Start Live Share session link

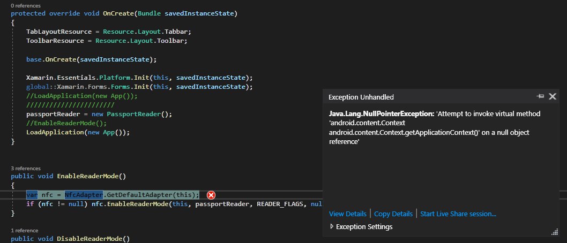pyautogui.click(x=458, y=214)
